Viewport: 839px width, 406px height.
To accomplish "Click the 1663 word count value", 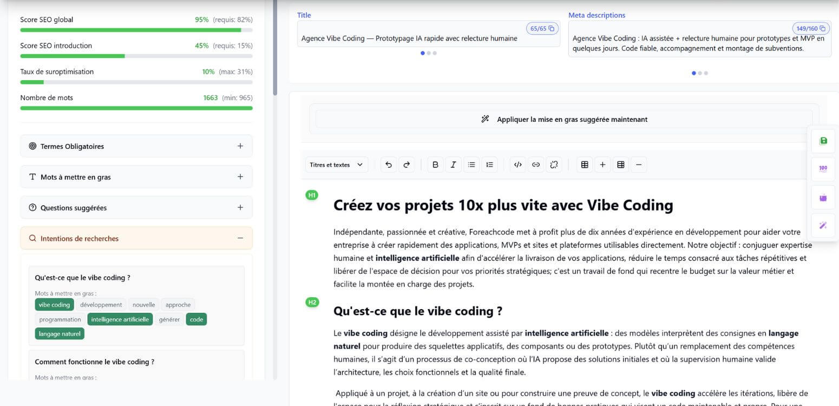I will click(x=211, y=98).
